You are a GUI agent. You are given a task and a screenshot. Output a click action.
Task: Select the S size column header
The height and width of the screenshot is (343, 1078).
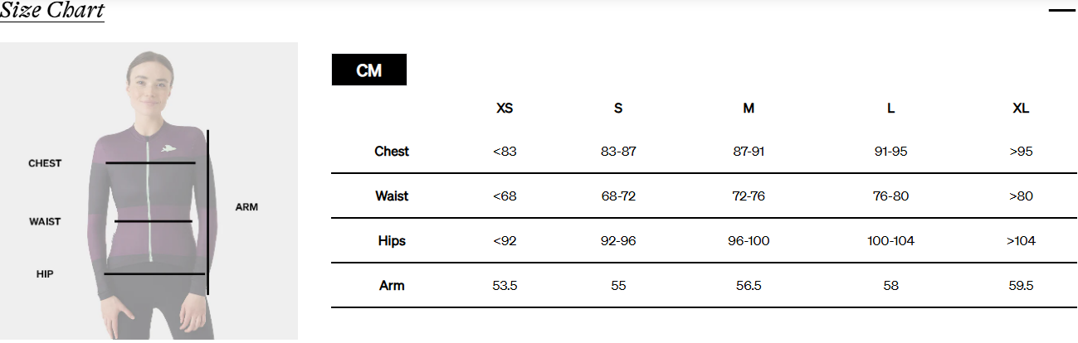pos(618,109)
